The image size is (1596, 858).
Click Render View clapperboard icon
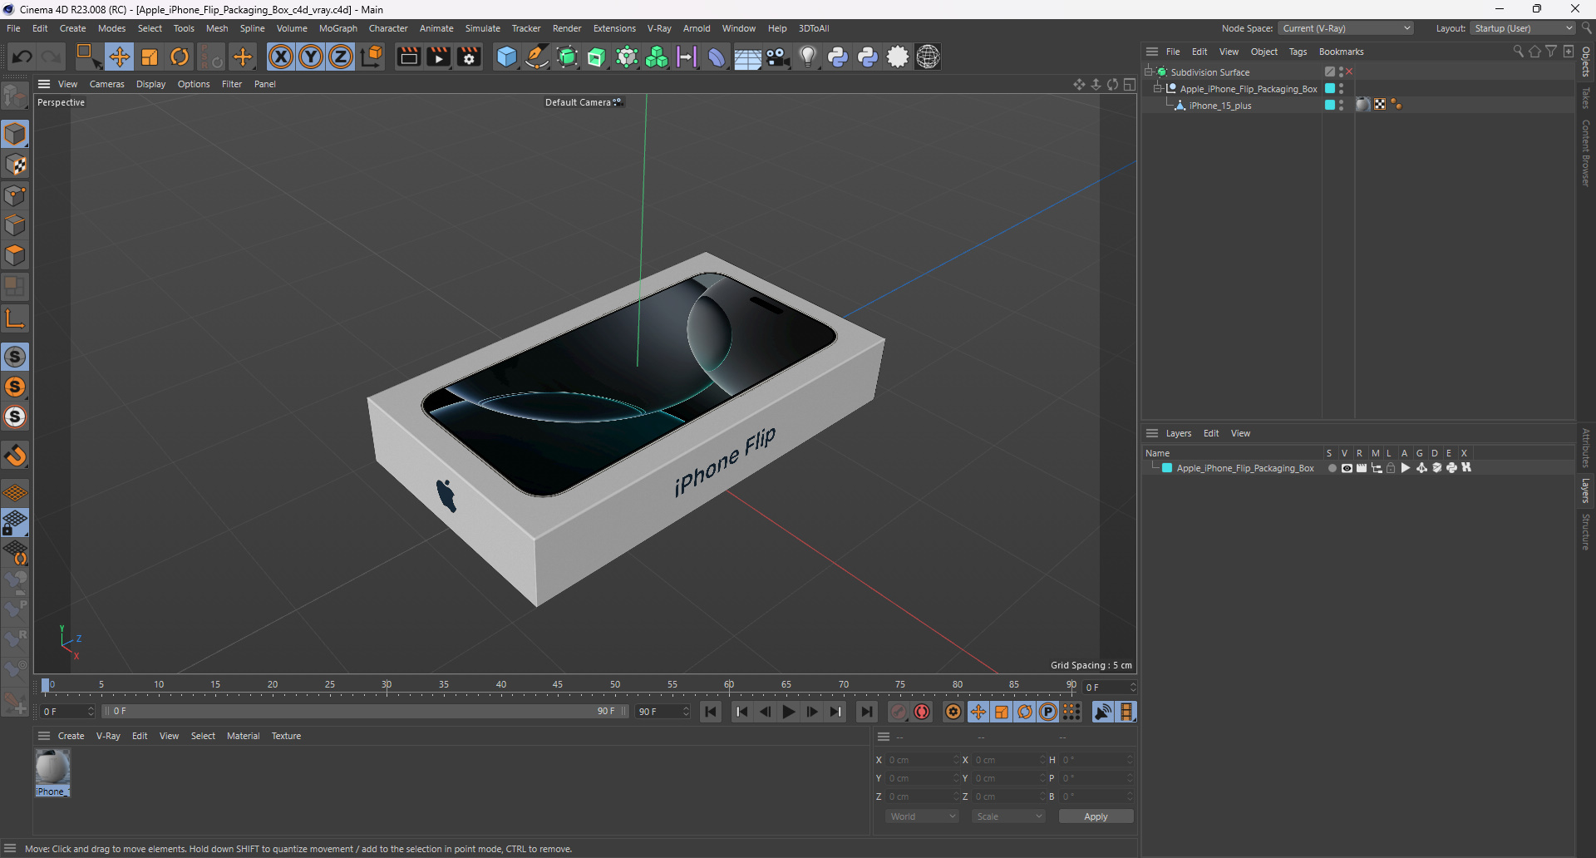408,57
